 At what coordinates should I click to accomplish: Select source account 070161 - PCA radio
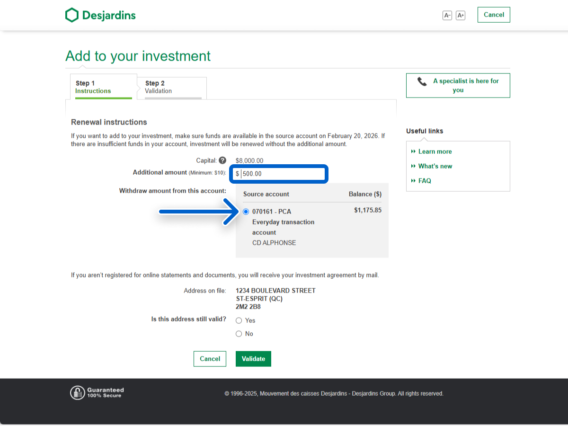coord(246,212)
